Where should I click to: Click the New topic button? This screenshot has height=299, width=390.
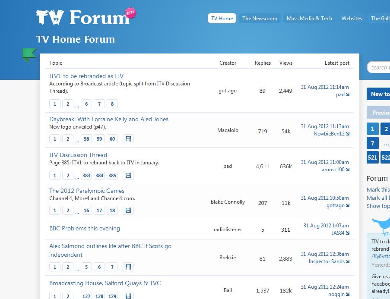[x=379, y=94]
